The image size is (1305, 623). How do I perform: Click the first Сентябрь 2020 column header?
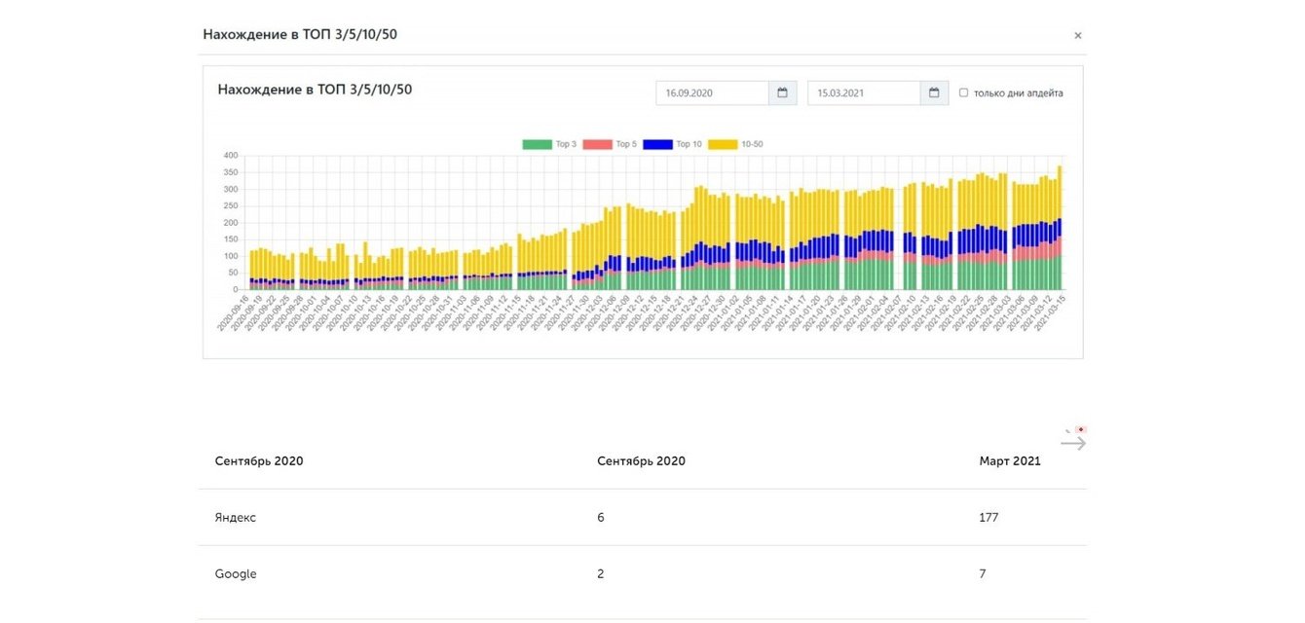tap(259, 461)
